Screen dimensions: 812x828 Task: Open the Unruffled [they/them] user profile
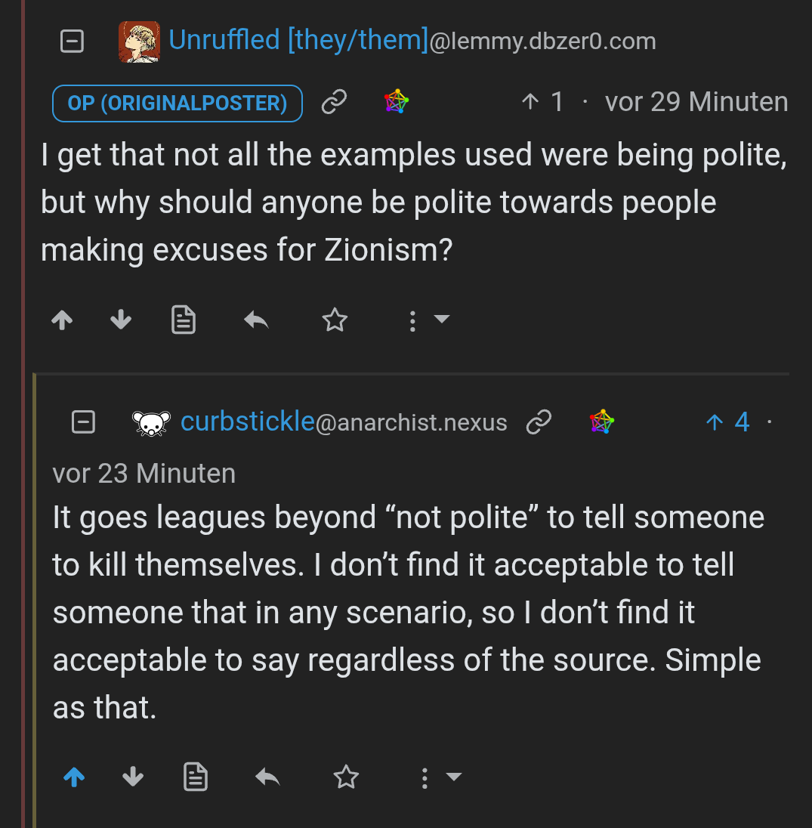[298, 40]
